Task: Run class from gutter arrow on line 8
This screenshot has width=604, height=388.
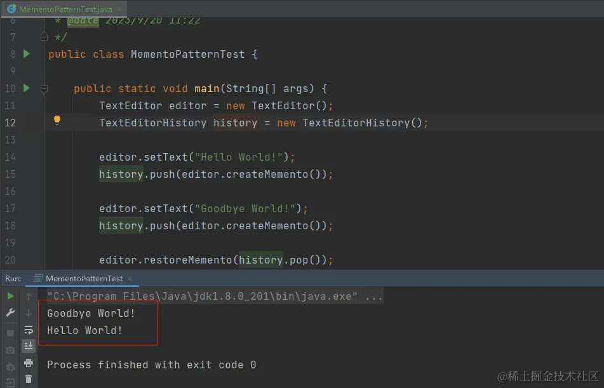Action: click(27, 53)
